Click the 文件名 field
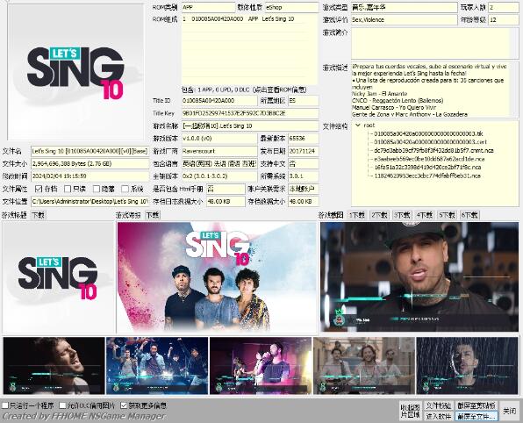The image size is (523, 423). (90, 151)
